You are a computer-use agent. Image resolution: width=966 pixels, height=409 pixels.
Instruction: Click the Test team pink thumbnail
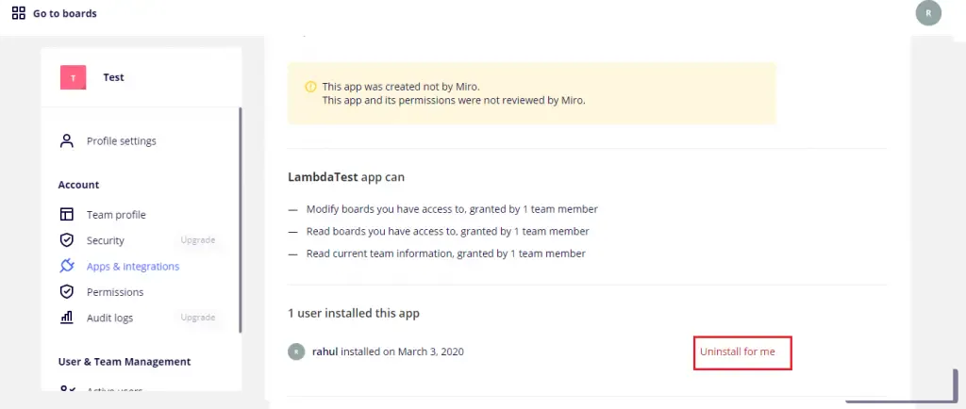coord(74,77)
